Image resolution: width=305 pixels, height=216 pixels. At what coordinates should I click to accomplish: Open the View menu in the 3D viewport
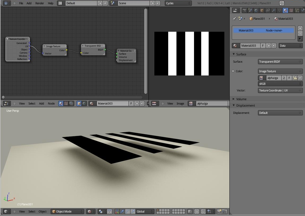22,211
